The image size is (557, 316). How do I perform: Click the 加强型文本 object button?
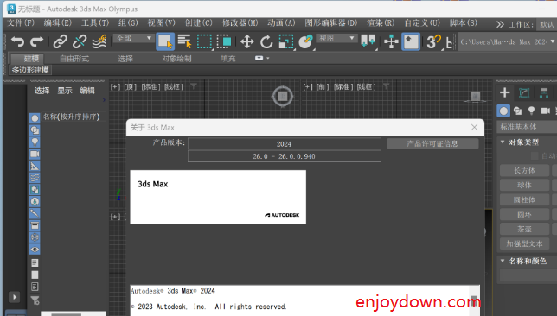[x=524, y=243]
